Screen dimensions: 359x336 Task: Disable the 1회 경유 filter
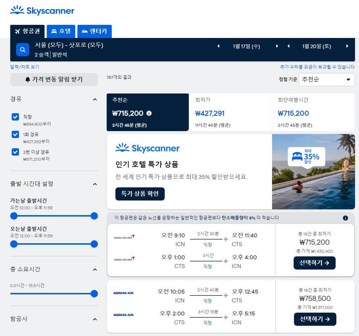coord(15,134)
